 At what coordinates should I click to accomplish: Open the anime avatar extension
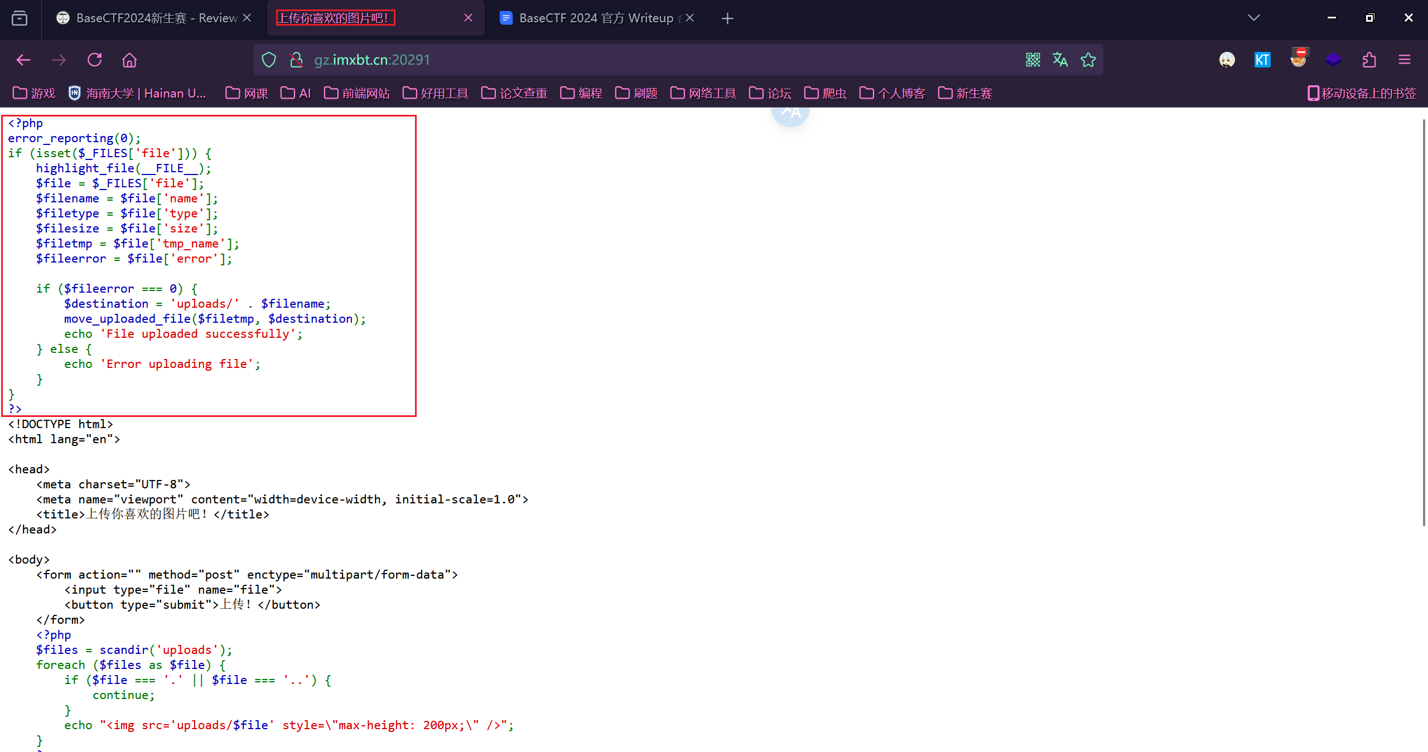1227,60
